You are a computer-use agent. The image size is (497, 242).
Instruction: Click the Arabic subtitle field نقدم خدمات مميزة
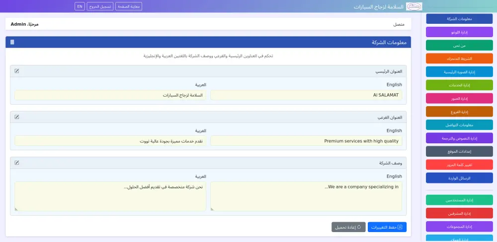[110, 141]
